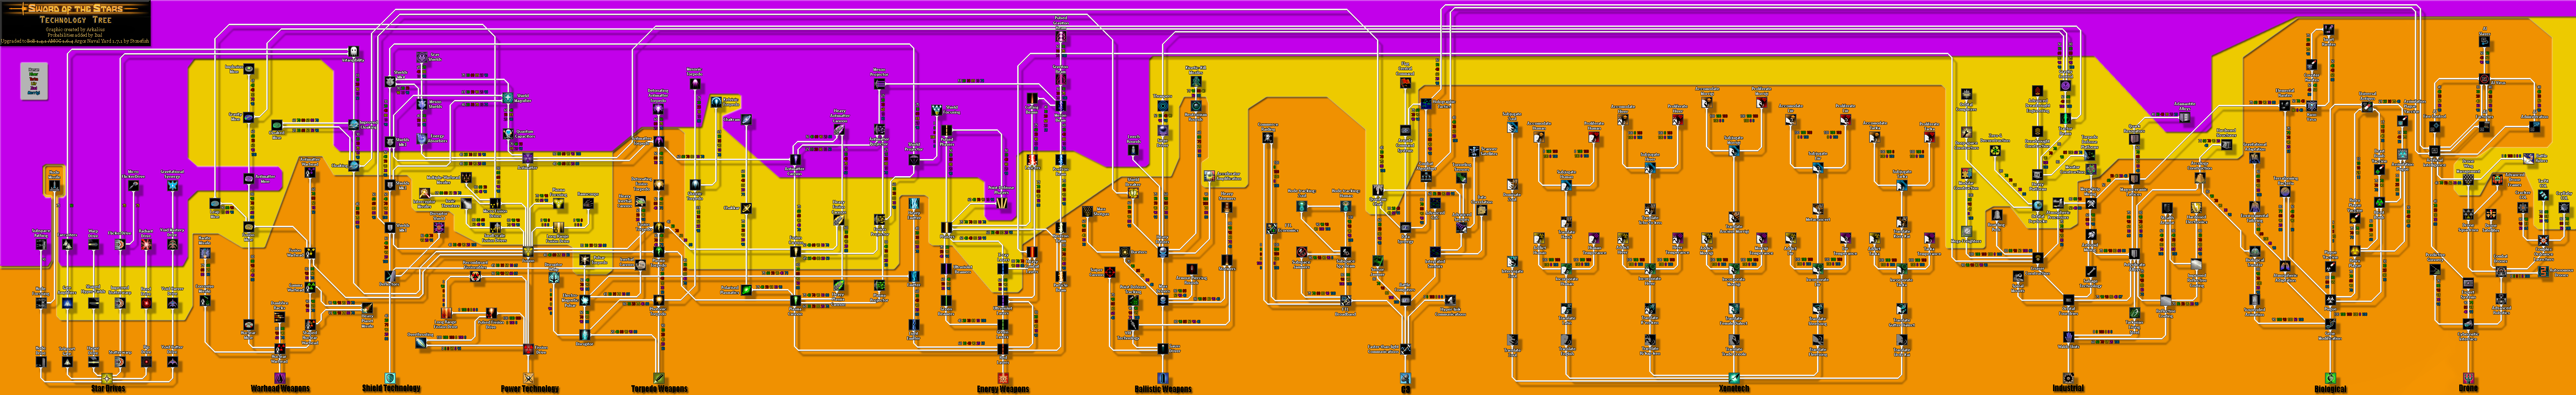Click the Shield Magnifier tech icon
The height and width of the screenshot is (395, 2576).
[x=508, y=98]
